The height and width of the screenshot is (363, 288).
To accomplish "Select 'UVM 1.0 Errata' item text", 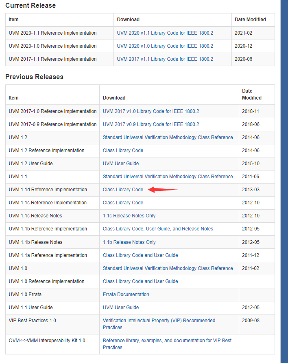I will pos(25,294).
